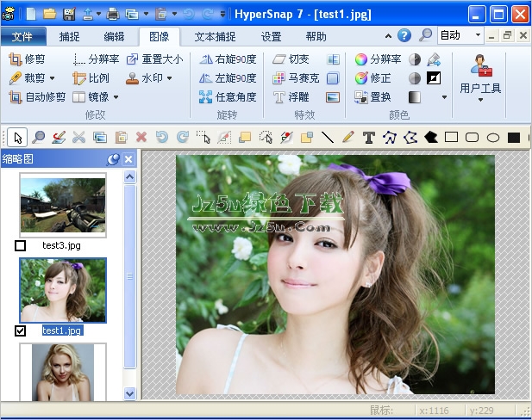Apply the 马赛克 mosaic effect
The width and height of the screenshot is (532, 420).
(x=296, y=78)
